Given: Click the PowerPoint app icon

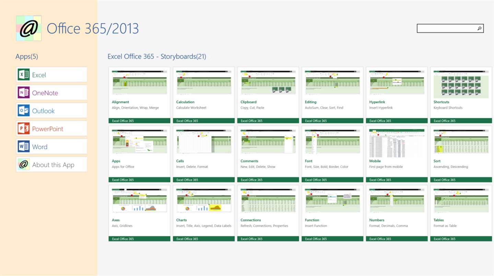Looking at the screenshot, I should (x=24, y=128).
